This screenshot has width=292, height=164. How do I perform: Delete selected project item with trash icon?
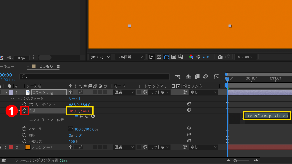coord(34,58)
